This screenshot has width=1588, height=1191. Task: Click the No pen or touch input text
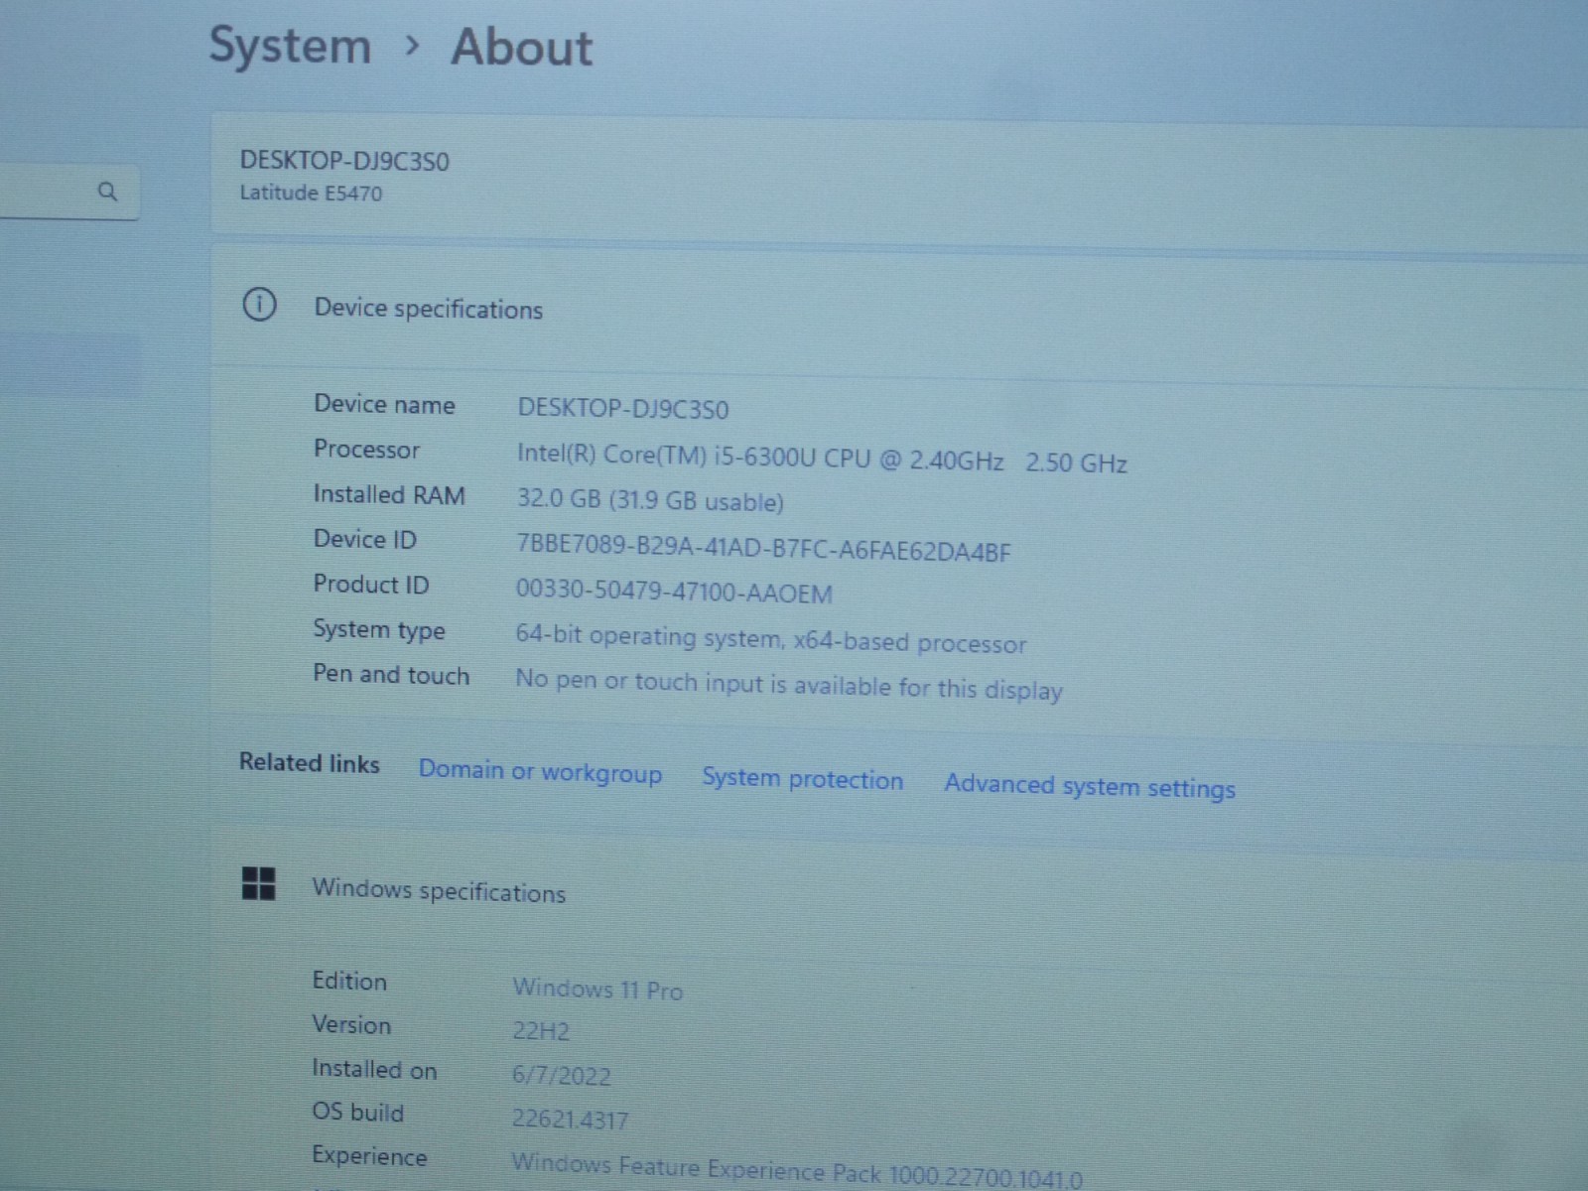pyautogui.click(x=789, y=685)
